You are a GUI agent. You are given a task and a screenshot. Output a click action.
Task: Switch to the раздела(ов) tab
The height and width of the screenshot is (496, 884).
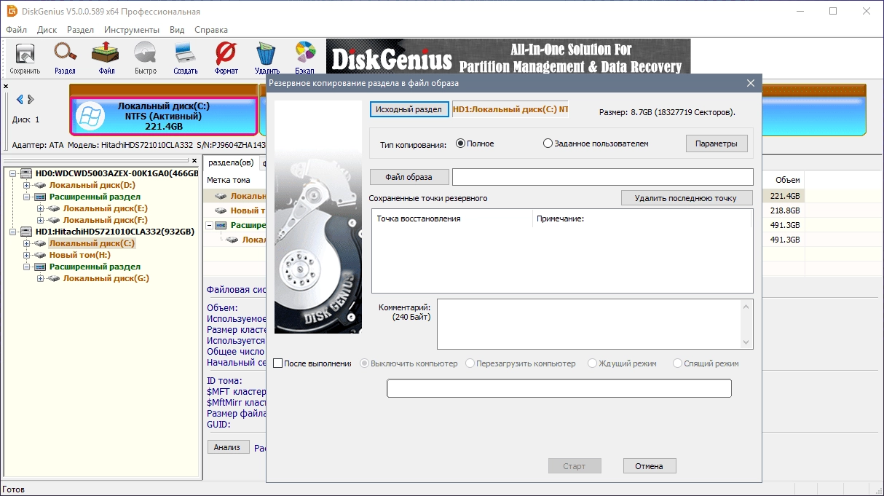[232, 162]
